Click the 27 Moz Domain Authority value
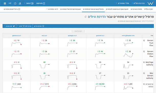The image size is (156, 93). click(100, 73)
